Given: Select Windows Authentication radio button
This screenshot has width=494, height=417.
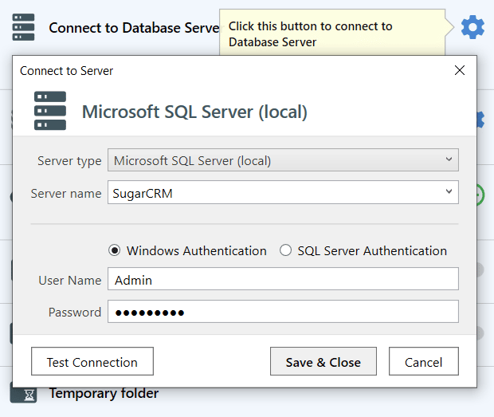Looking at the screenshot, I should coord(115,250).
